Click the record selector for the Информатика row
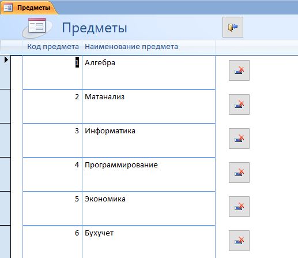 [x=5, y=140]
